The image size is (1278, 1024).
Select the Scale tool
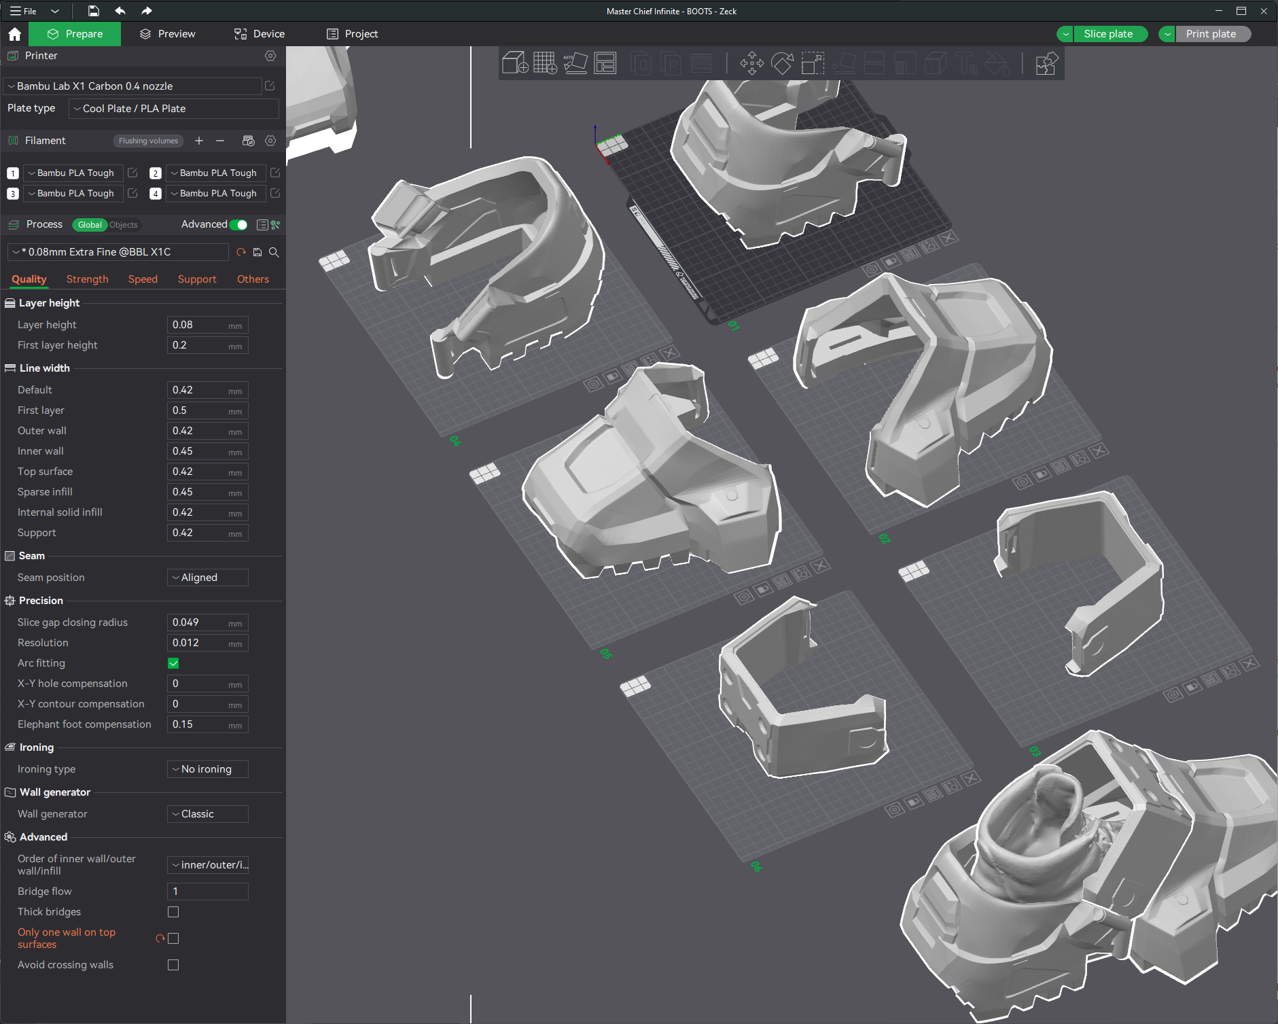coord(813,63)
